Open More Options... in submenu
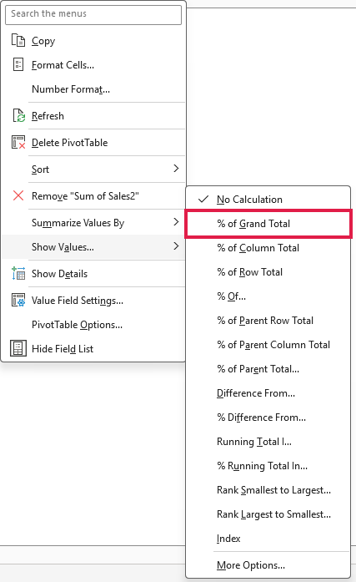 (x=268, y=565)
